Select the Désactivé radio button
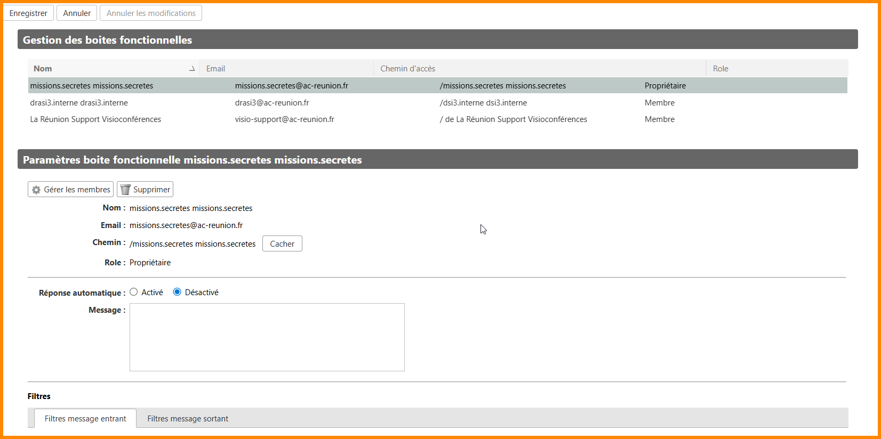881x439 pixels. pos(177,292)
